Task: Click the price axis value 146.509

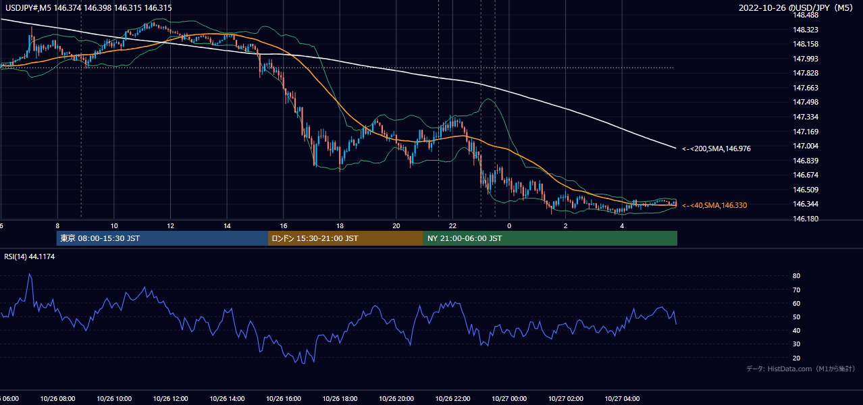Action: pos(806,190)
